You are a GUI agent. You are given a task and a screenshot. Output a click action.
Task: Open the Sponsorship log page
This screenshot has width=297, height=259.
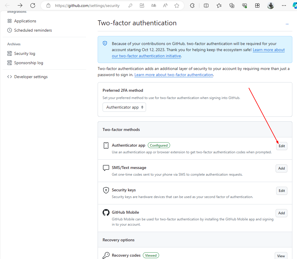pyautogui.click(x=29, y=63)
